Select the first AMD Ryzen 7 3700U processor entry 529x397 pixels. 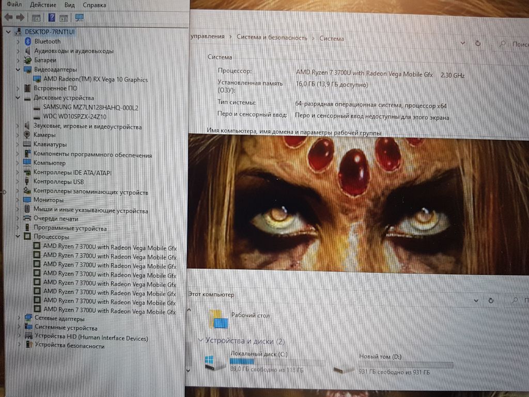(x=110, y=247)
